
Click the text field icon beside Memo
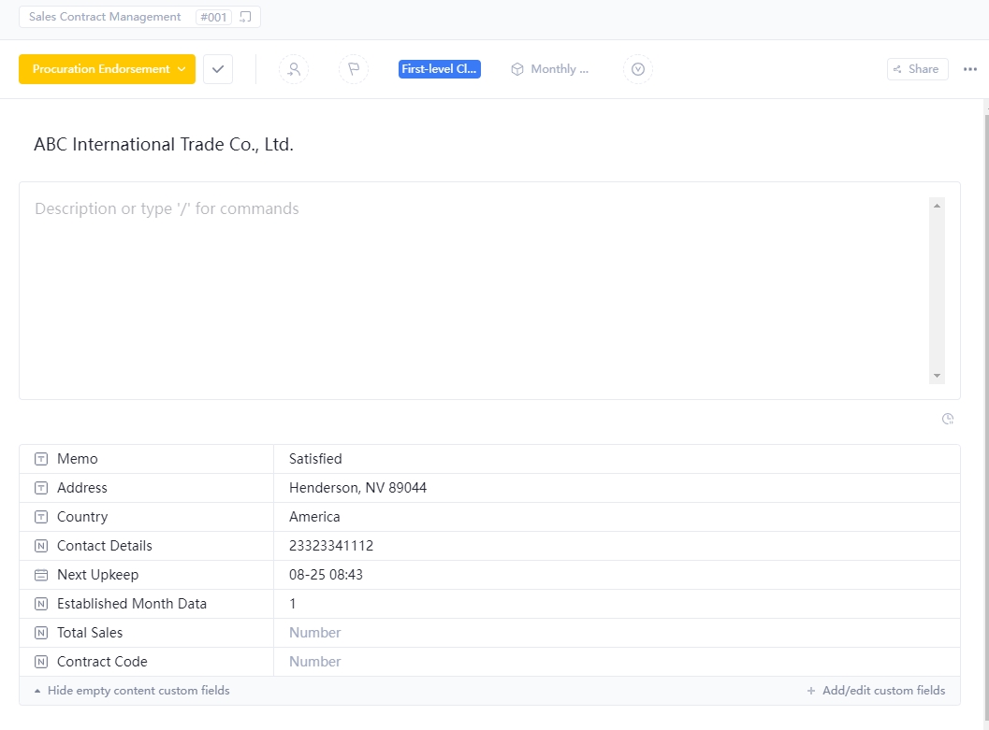40,458
